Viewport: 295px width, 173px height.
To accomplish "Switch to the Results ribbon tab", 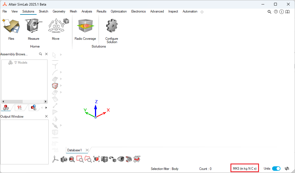I will [101, 11].
